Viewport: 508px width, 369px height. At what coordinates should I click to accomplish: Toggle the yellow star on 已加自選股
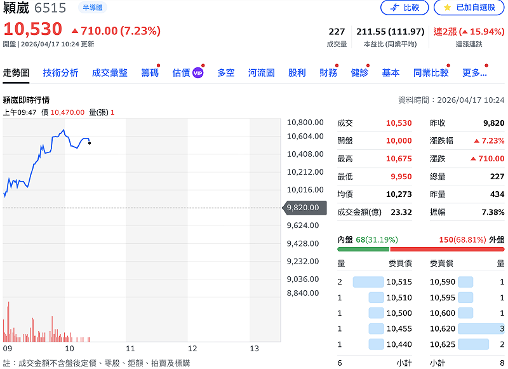coord(446,8)
